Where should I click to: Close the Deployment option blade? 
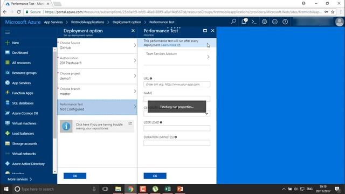(133, 31)
